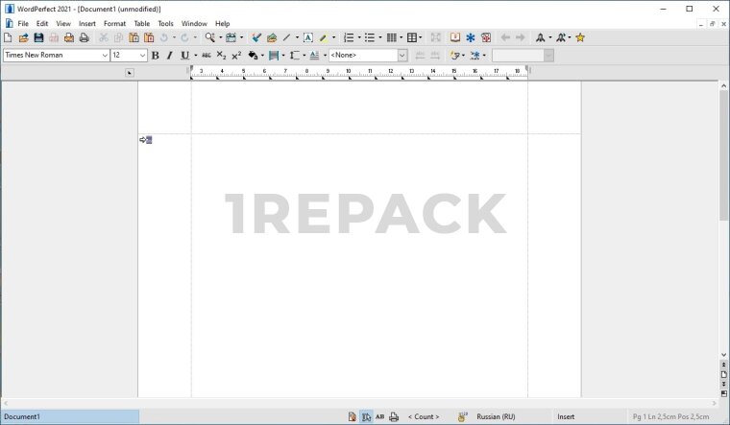Apply Superscript formatting
This screenshot has height=425, width=730.
236,56
